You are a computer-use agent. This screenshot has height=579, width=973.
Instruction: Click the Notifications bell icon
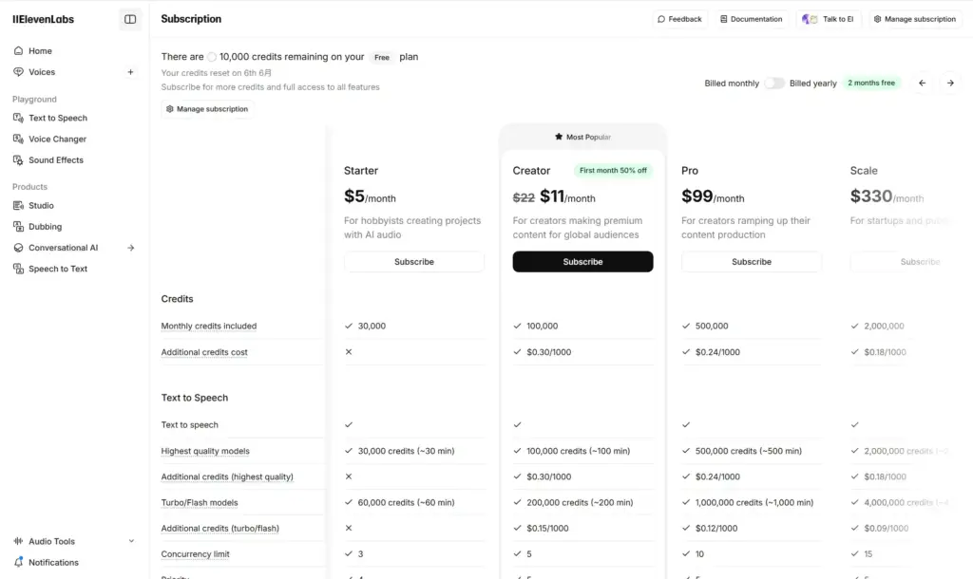[19, 563]
